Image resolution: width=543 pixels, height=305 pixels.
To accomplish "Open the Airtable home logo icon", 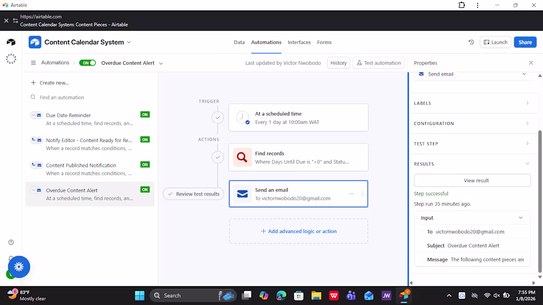I will pos(11,42).
